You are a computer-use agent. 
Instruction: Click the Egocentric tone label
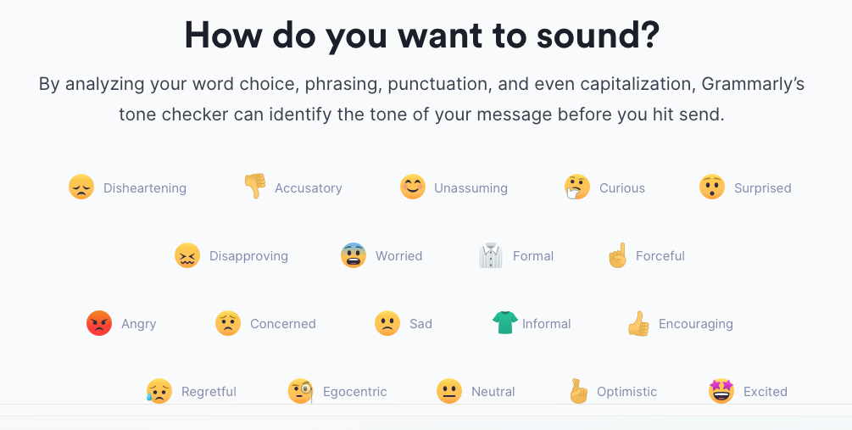pyautogui.click(x=354, y=392)
